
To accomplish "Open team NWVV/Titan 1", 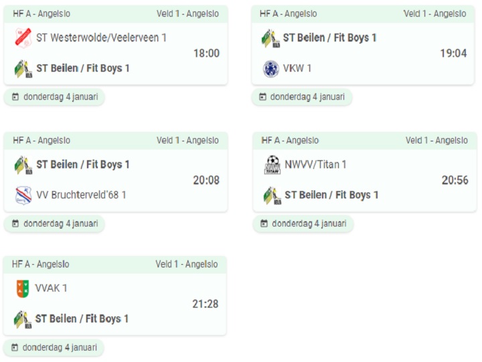I will 315,165.
